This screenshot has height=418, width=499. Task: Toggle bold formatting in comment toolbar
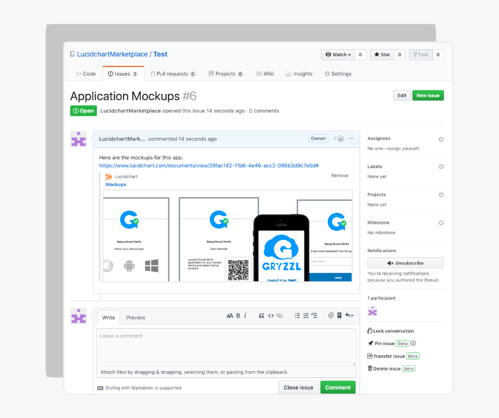pos(238,315)
